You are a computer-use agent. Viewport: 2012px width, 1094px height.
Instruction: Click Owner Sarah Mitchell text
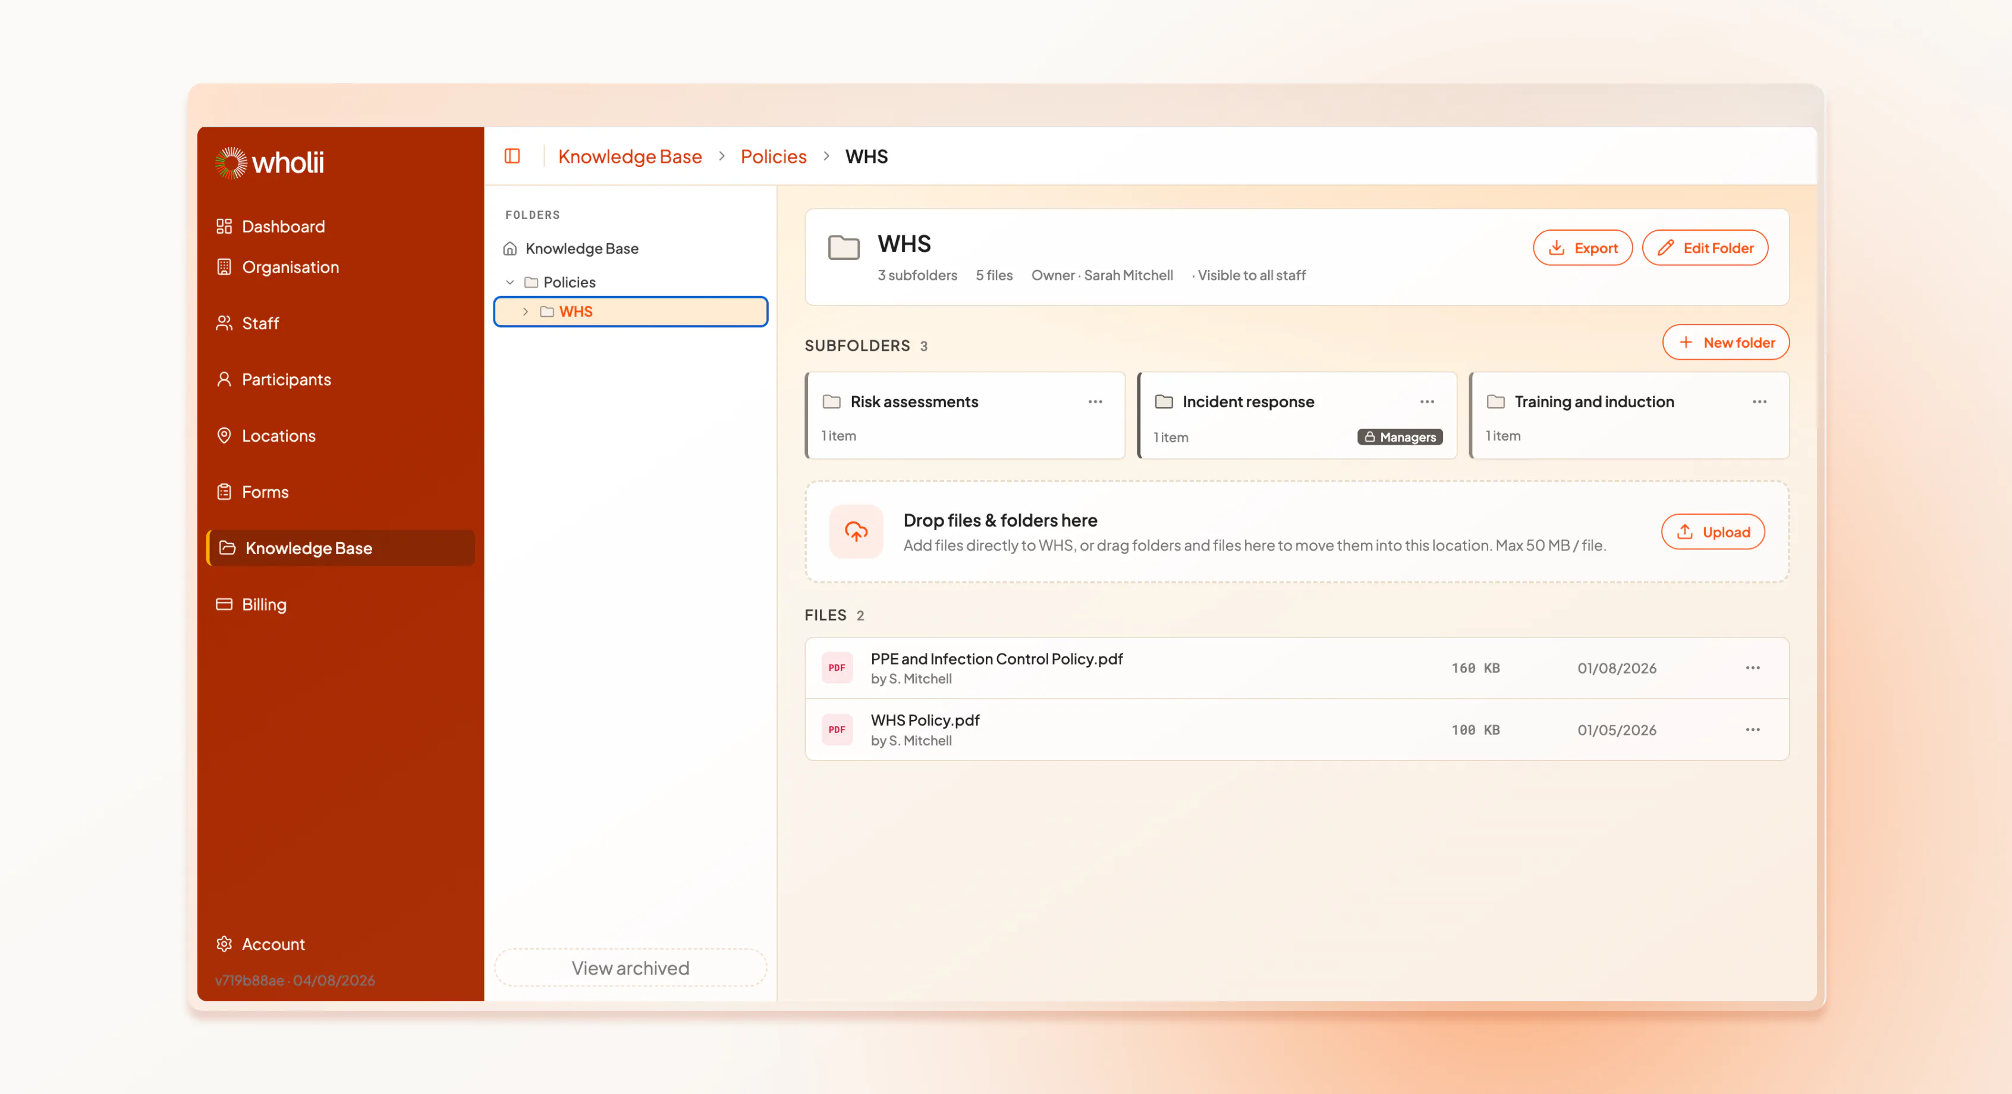[1102, 275]
